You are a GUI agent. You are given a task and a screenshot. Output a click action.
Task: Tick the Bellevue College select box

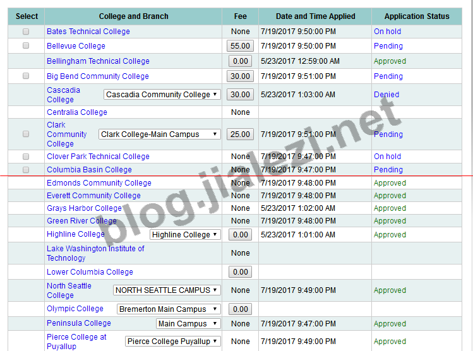pos(26,45)
